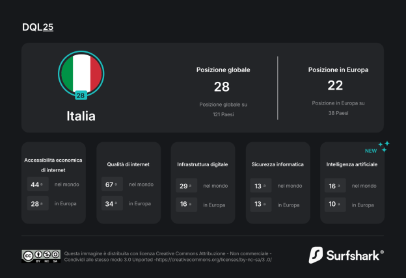The height and width of the screenshot is (278, 406).
Task: Click the 10 Europe rank box for AI
Action: (x=335, y=204)
